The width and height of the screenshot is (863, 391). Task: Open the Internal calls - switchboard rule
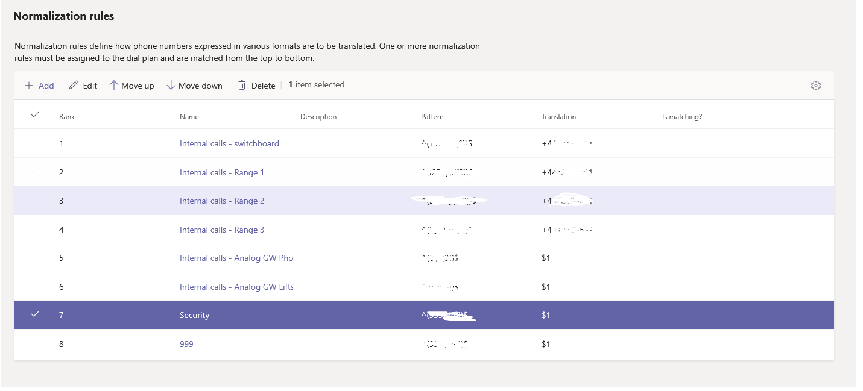point(229,143)
